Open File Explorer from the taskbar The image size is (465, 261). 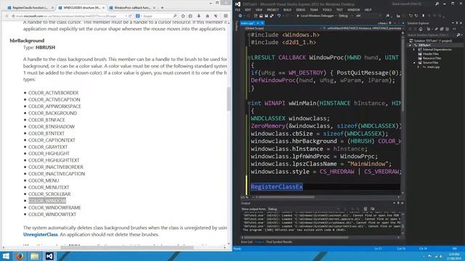point(34,256)
